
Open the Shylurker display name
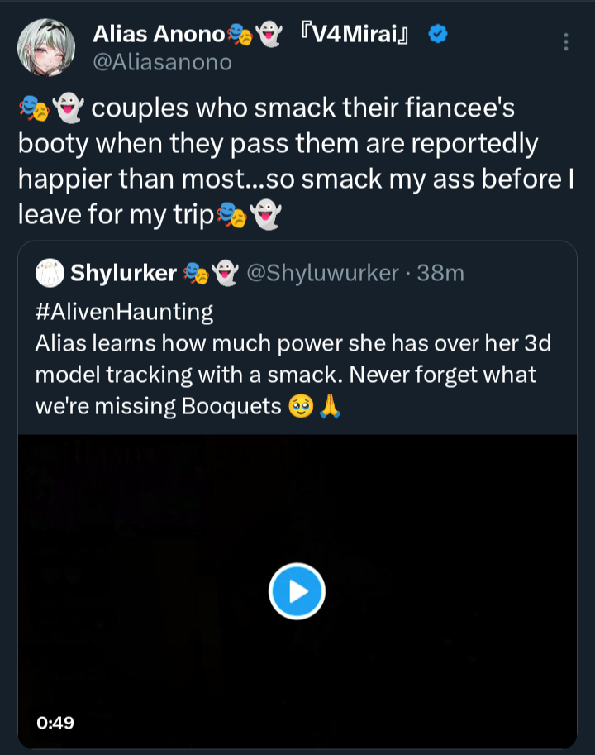[x=123, y=273]
